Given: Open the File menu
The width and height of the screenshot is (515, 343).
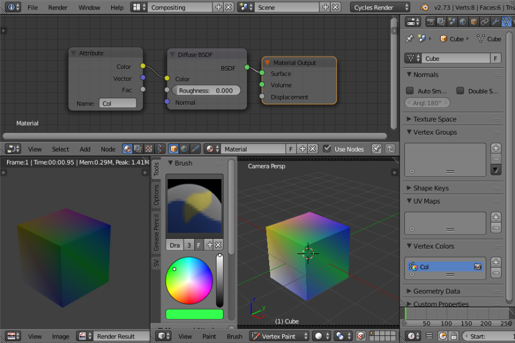Looking at the screenshot, I should pyautogui.click(x=33, y=8).
